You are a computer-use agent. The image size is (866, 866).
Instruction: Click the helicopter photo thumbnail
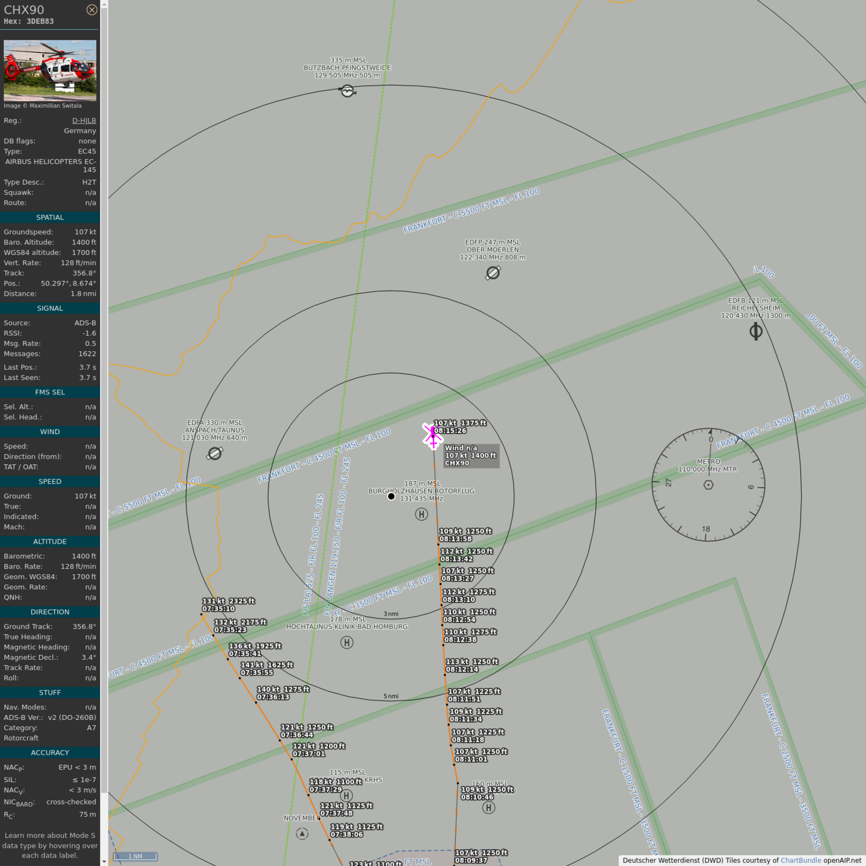pyautogui.click(x=50, y=70)
